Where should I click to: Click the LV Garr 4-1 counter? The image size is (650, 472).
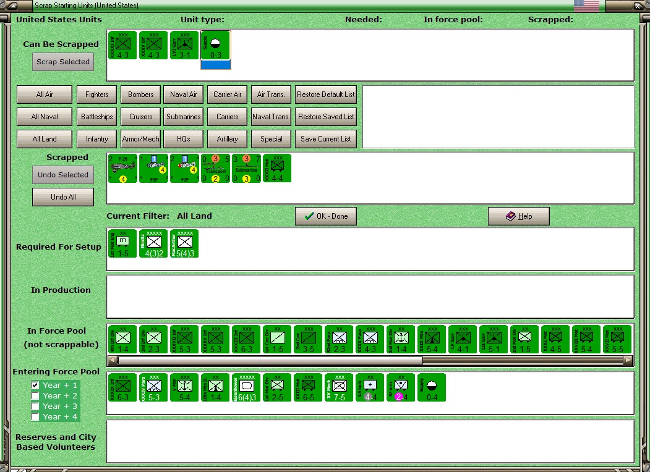click(463, 339)
